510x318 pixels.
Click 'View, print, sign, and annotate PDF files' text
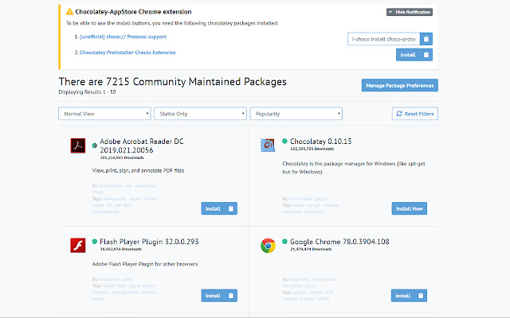point(138,171)
